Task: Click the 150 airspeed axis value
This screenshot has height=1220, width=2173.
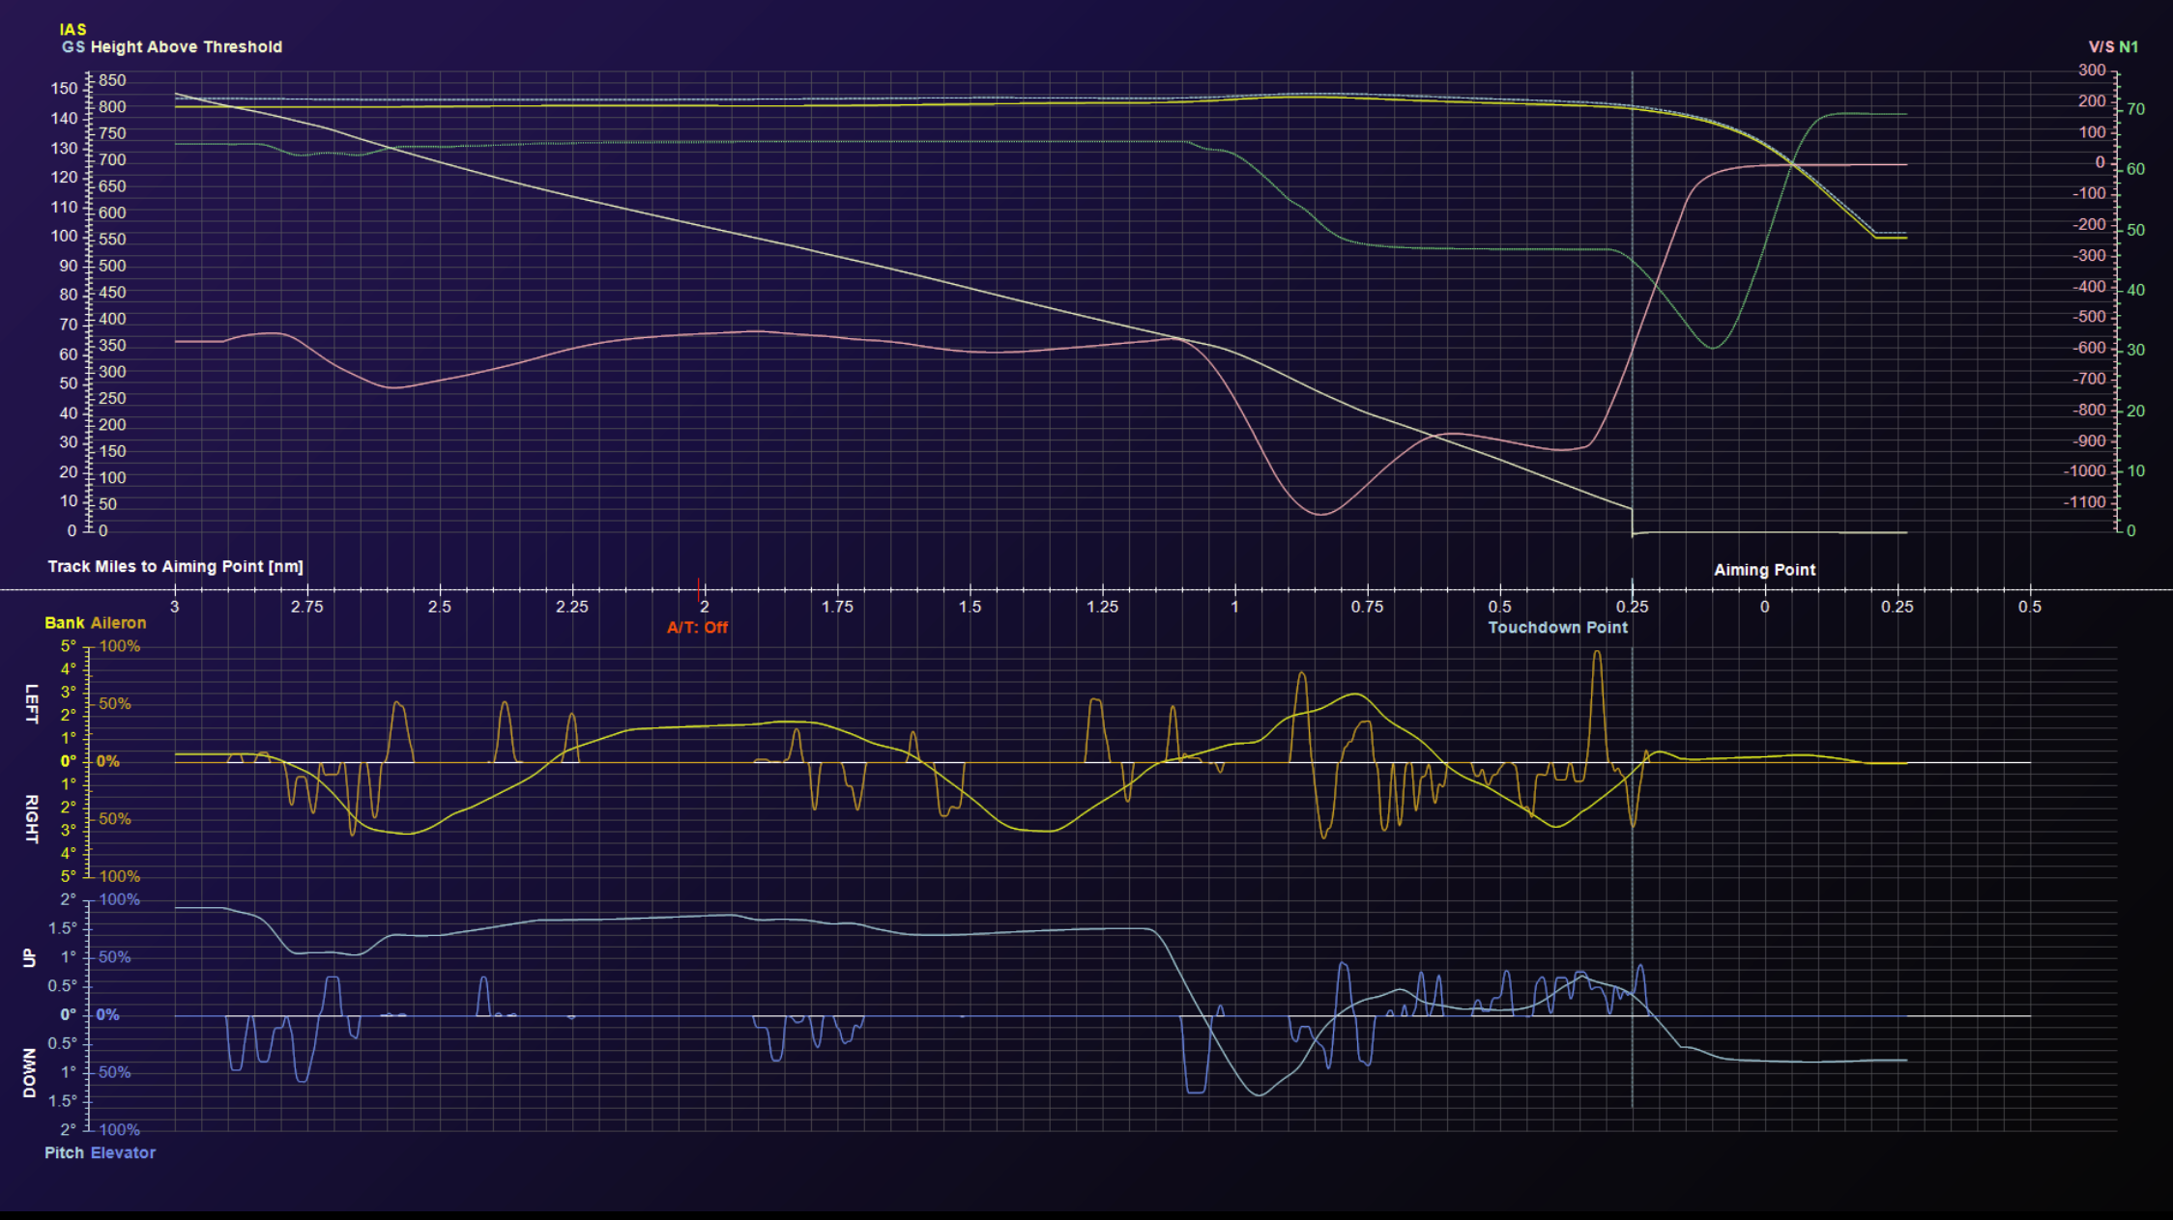Action: coord(64,89)
